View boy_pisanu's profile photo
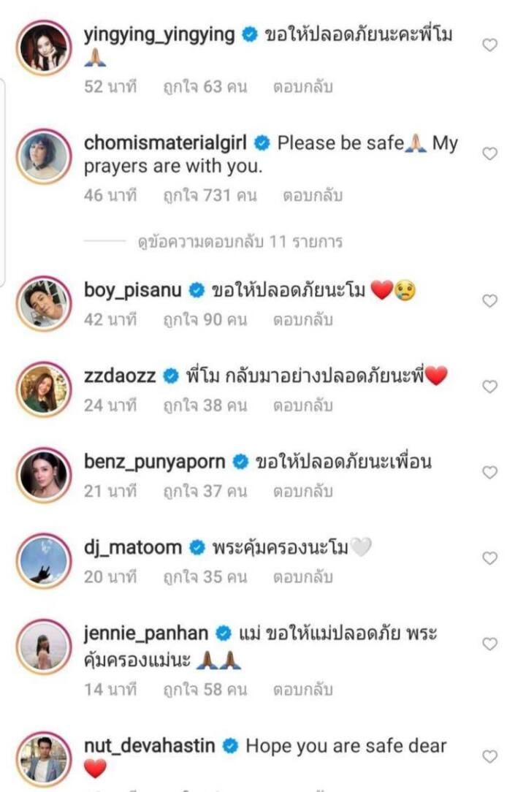 coord(44,303)
